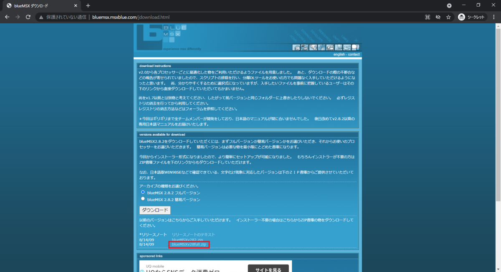
Task: Bookmark this page with the star icon
Action: pyautogui.click(x=448, y=17)
